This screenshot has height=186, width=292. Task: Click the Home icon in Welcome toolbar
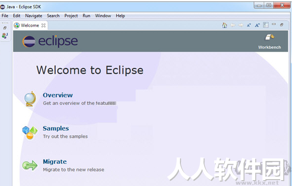225,25
